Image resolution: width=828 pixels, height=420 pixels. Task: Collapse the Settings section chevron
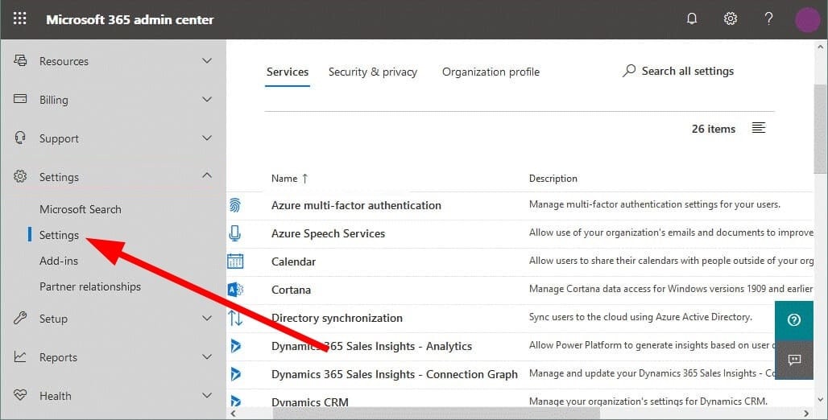(x=207, y=175)
